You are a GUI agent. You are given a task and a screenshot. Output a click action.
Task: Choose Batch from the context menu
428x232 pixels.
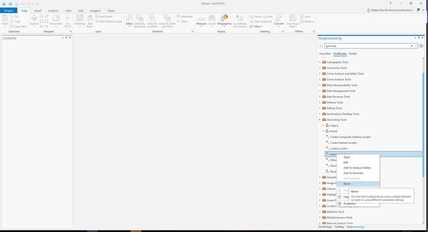tap(358, 184)
